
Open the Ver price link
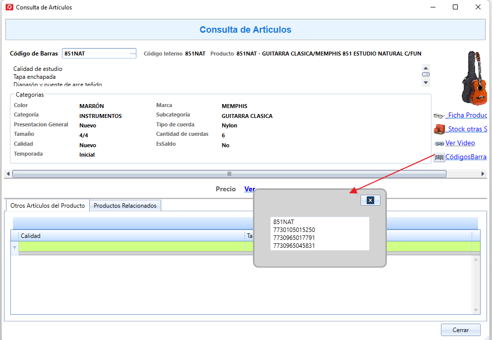(249, 189)
